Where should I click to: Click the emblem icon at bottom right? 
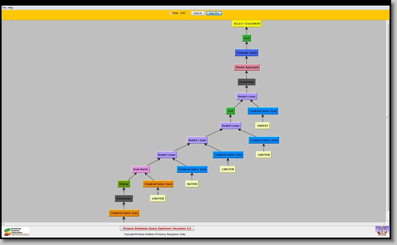point(381,230)
